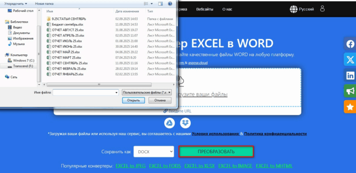Upload from Google Drive icon
The image size is (356, 173).
point(169,123)
